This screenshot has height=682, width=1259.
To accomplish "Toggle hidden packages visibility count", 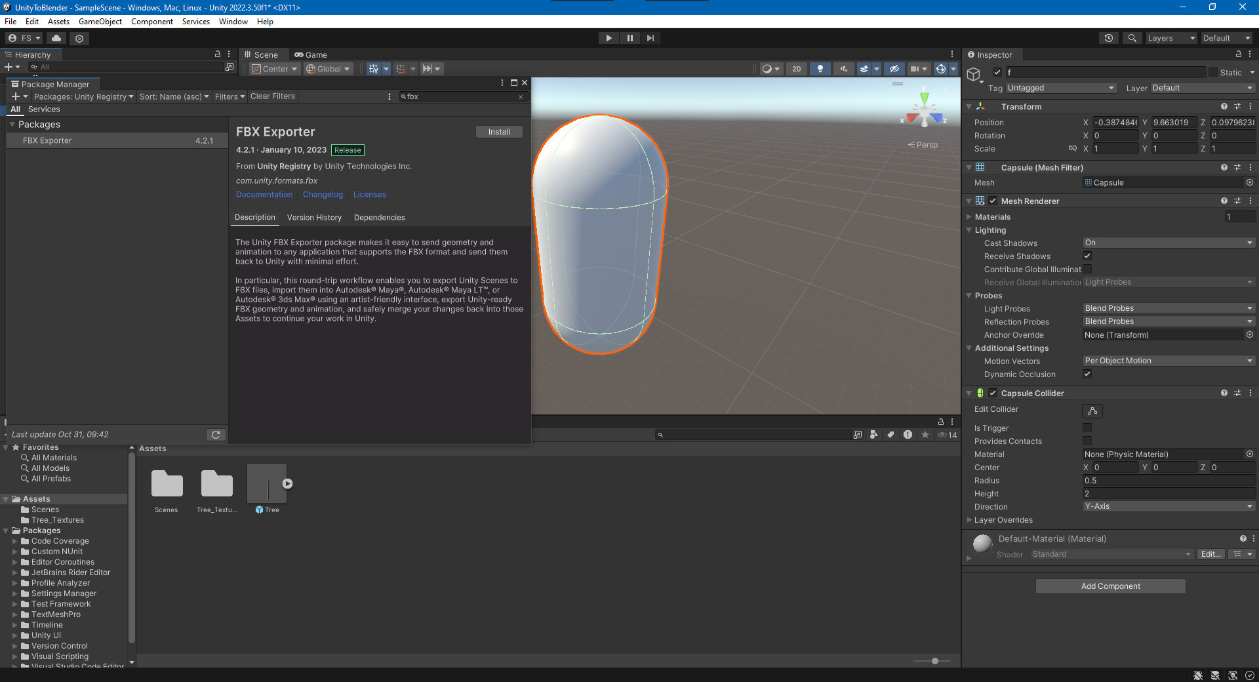I will (948, 435).
